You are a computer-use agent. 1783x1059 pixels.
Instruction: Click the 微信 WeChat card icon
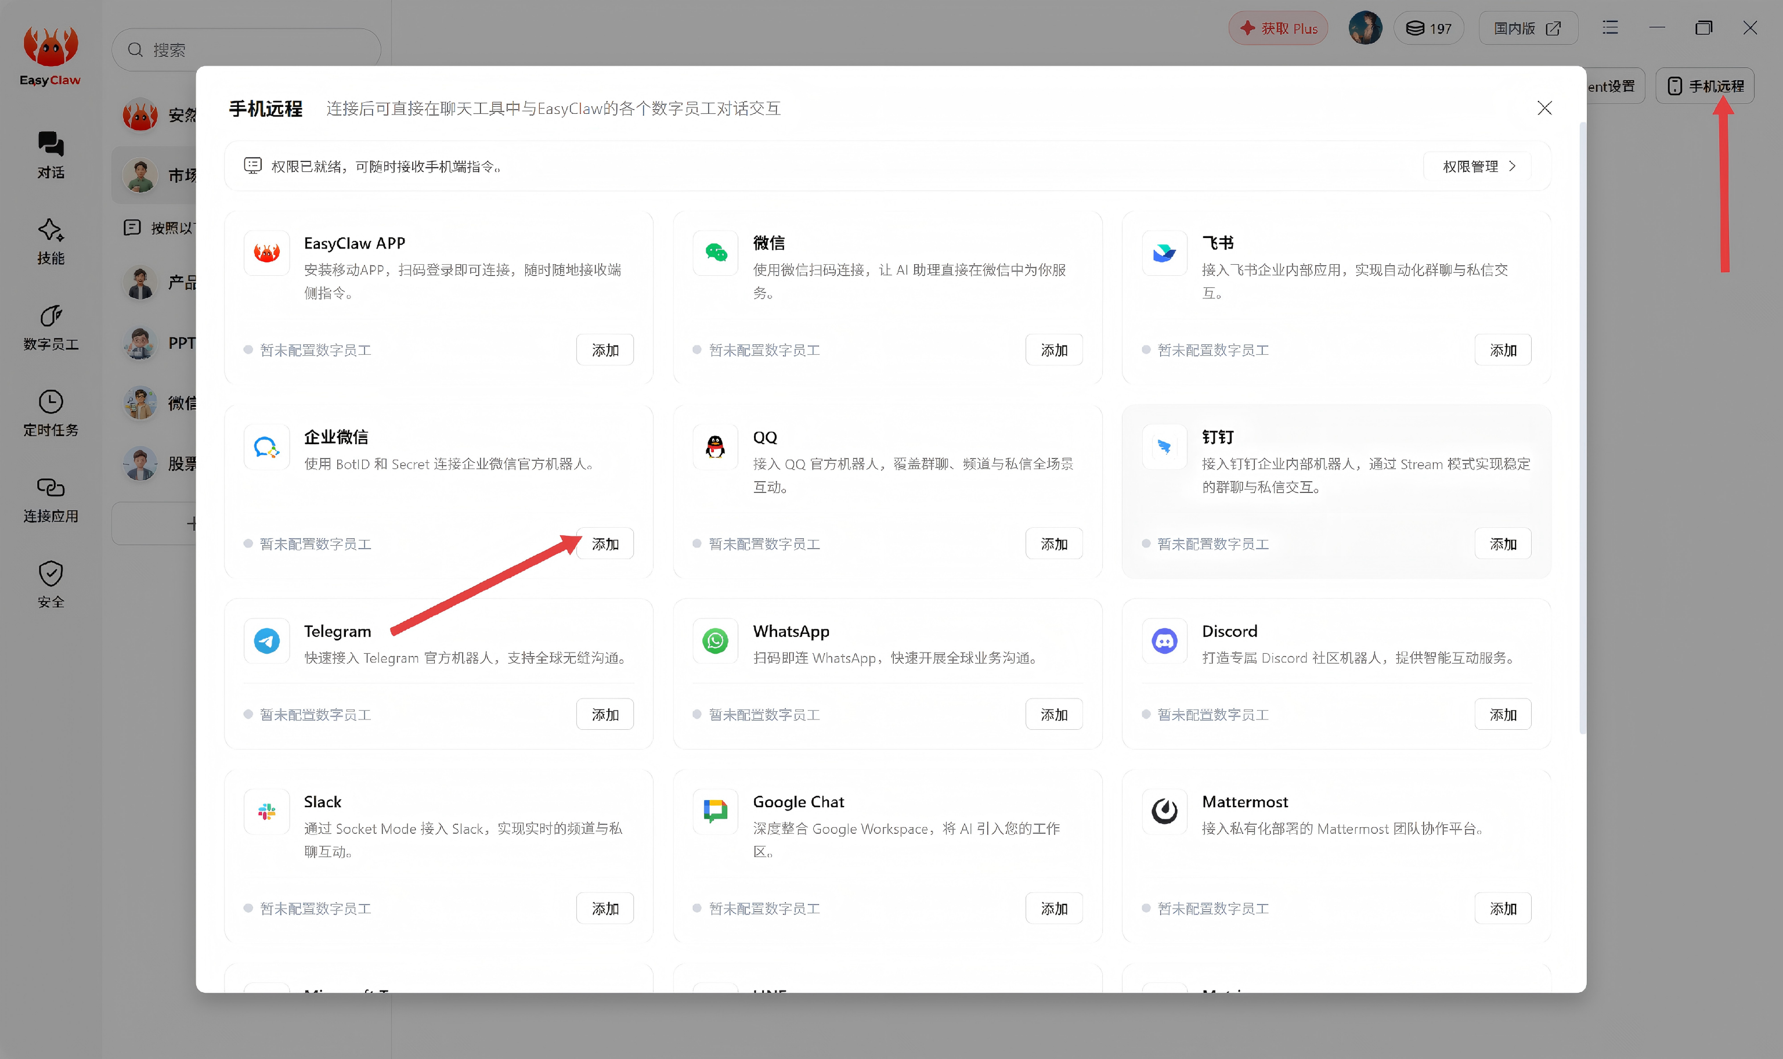click(x=715, y=253)
